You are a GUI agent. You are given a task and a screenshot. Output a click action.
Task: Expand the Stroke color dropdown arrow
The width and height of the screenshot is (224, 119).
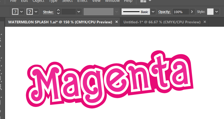coord(36,12)
